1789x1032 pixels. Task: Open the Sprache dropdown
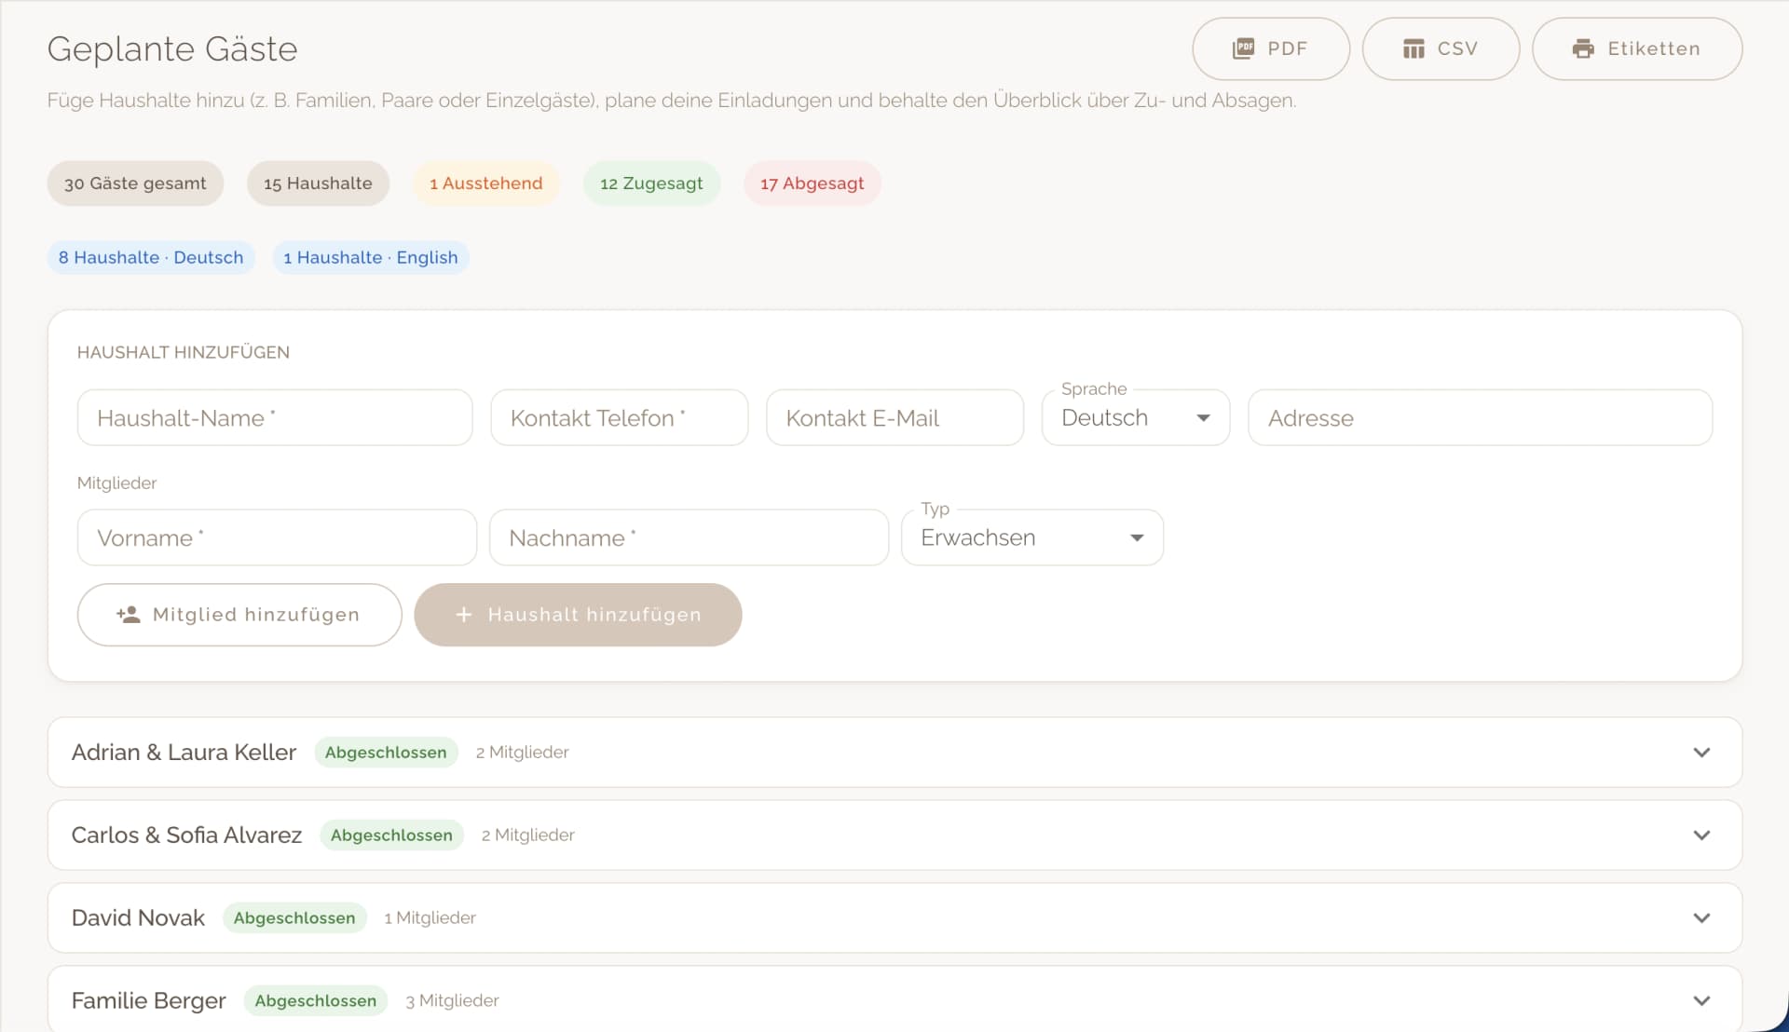(x=1135, y=418)
